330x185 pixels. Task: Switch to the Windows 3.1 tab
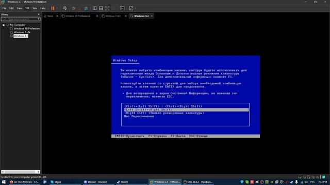click(x=141, y=16)
